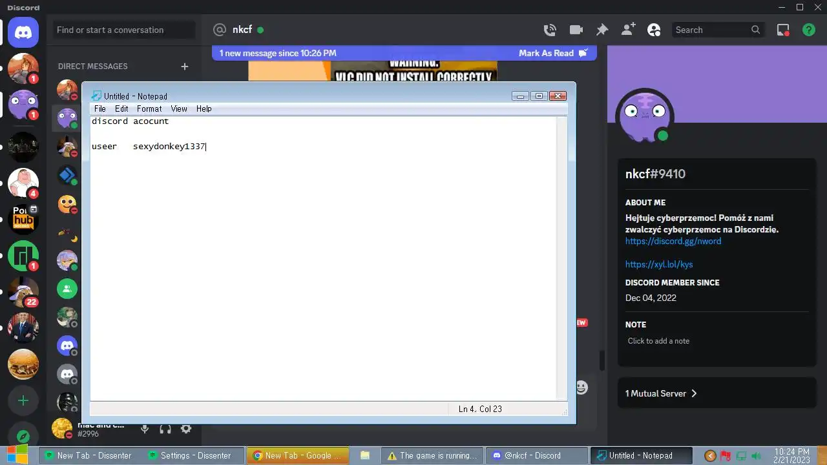Expand the 1 Mutual Server section

coord(717,393)
